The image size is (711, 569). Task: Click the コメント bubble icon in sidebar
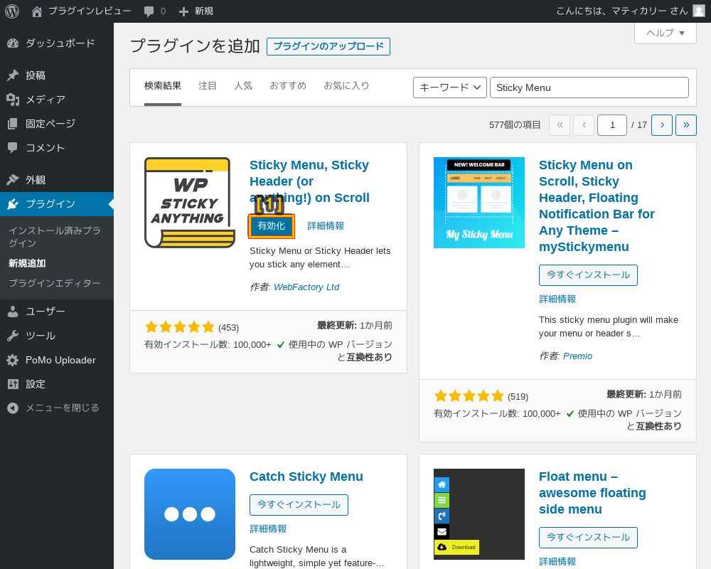[13, 147]
